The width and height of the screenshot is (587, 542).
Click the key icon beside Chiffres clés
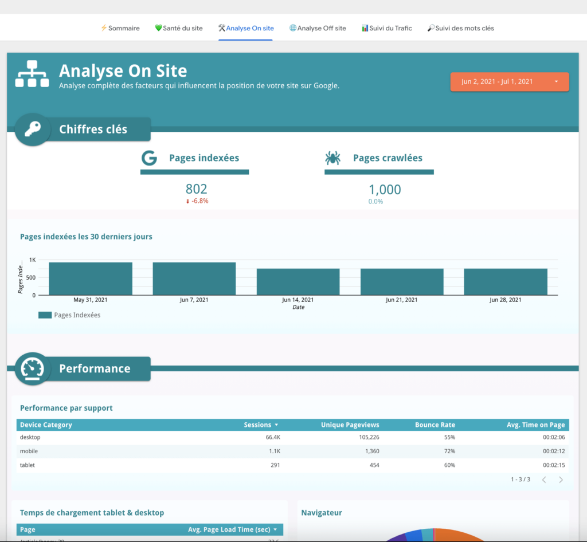pyautogui.click(x=33, y=129)
